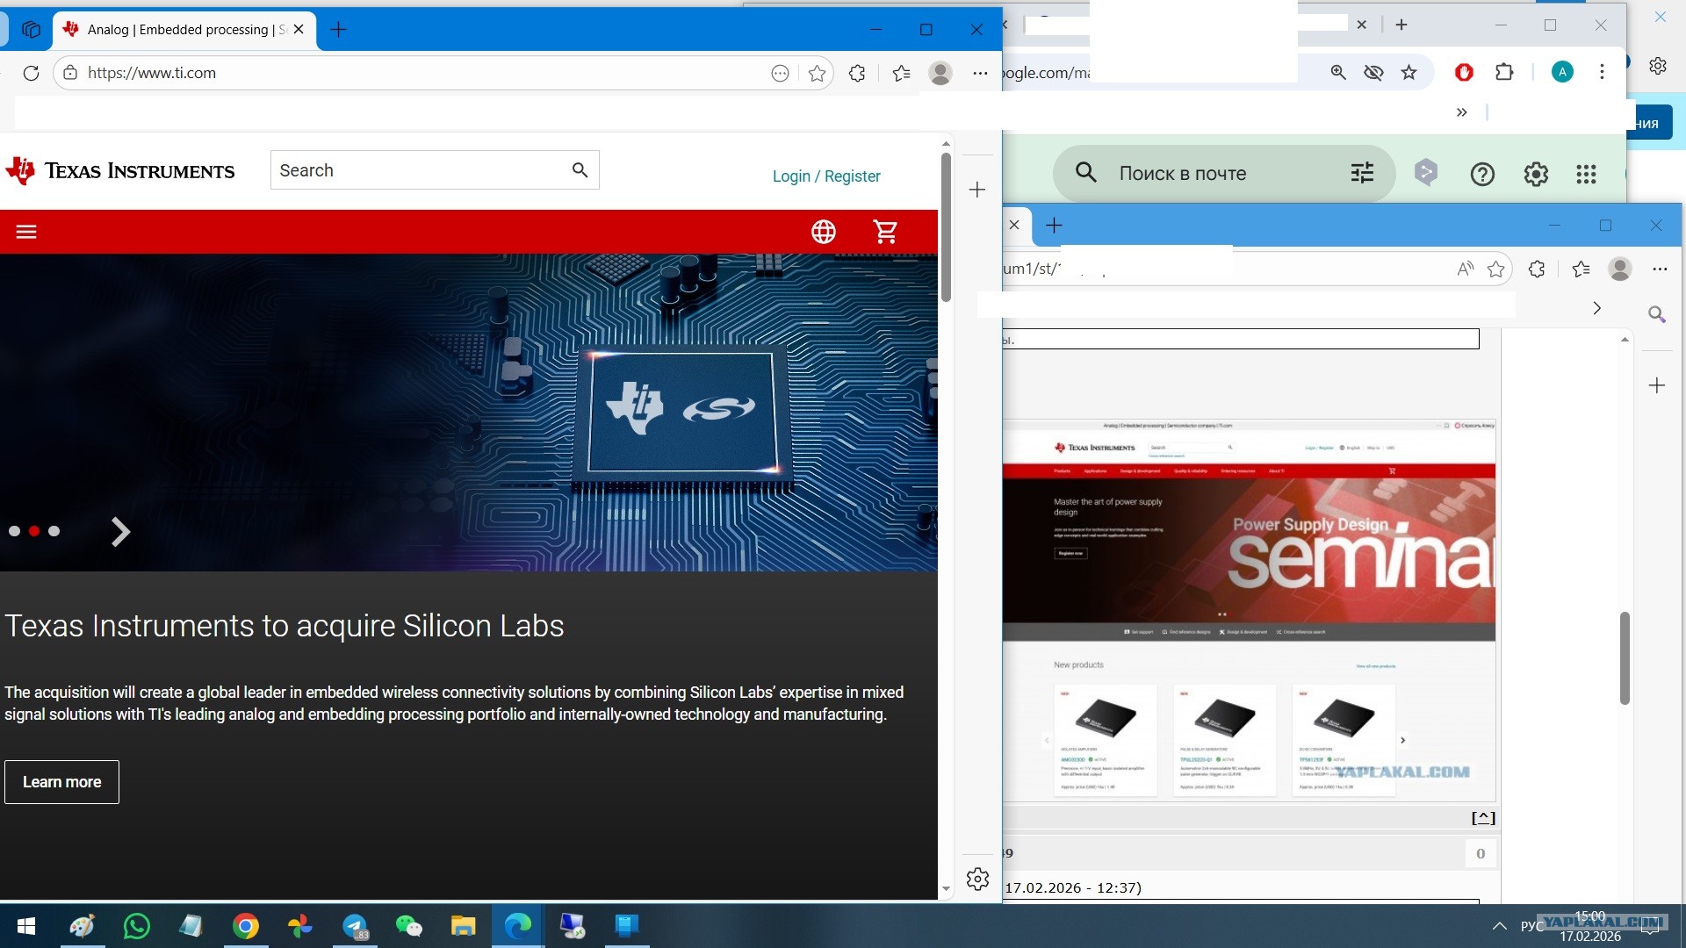
Task: Close the Analog | Embedded processing tab
Action: (299, 29)
